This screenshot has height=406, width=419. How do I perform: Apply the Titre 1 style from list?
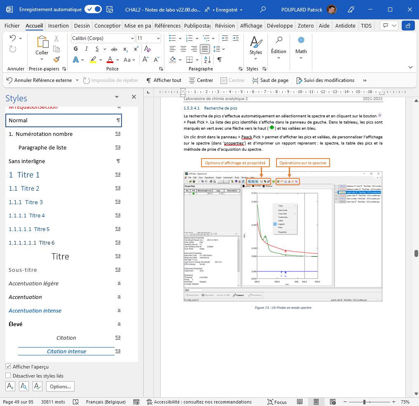[24, 175]
